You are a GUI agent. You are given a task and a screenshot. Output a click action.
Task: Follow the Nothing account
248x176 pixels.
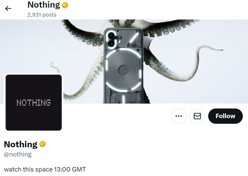[225, 116]
